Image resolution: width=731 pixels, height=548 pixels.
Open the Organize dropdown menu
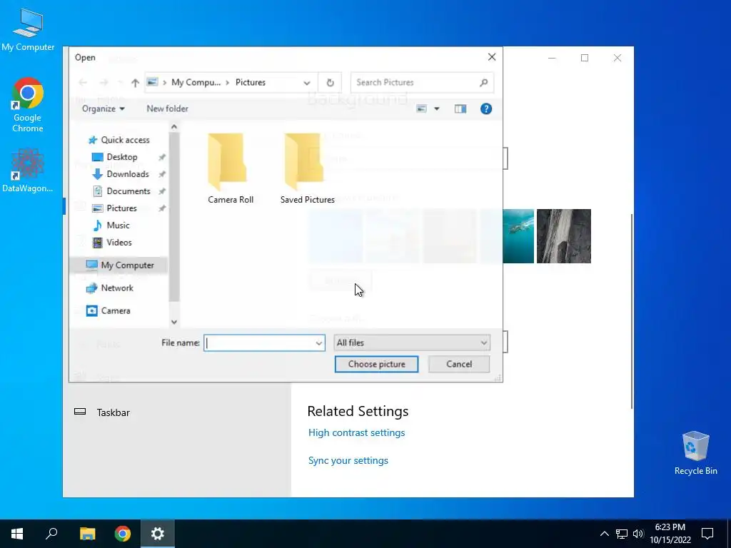coord(103,108)
